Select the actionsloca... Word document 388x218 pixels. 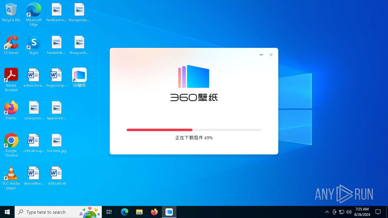tap(34, 78)
